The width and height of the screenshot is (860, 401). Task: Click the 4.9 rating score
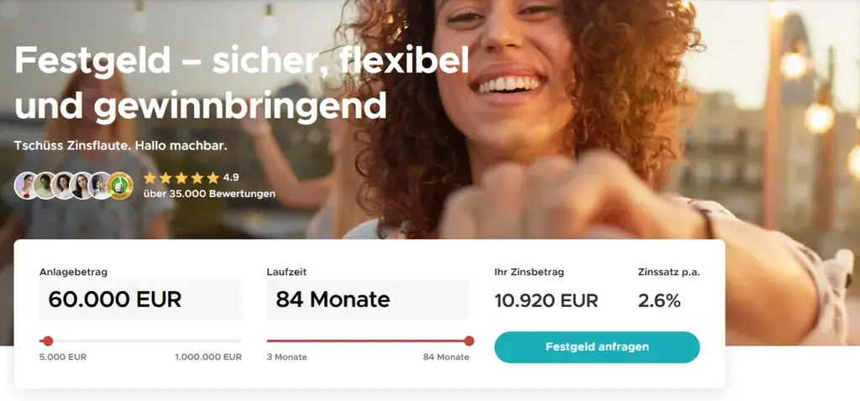(231, 178)
